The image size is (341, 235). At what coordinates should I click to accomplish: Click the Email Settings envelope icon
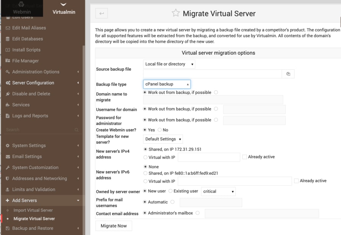coord(8,157)
